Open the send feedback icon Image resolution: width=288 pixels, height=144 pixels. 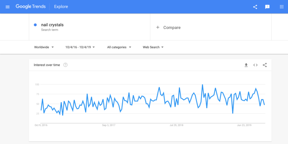click(x=267, y=7)
